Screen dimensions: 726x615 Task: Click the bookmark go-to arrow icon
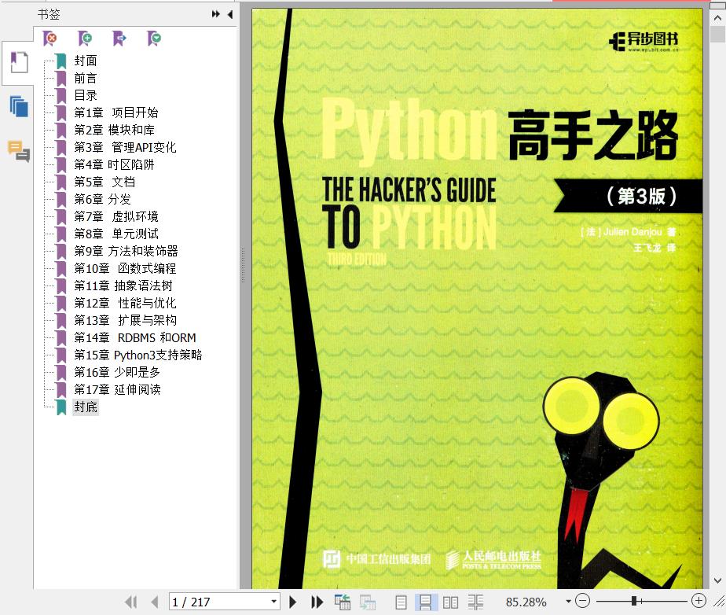point(119,38)
